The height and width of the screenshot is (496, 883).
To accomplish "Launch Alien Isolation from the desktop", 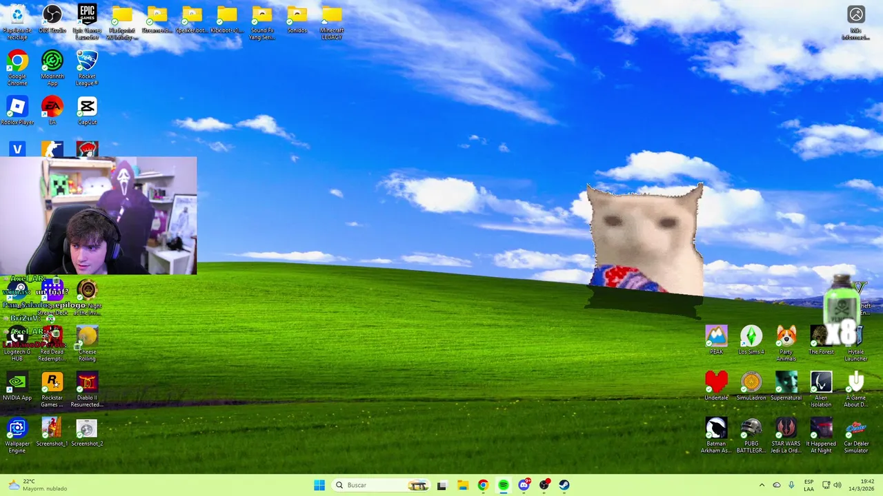I will coord(821,389).
